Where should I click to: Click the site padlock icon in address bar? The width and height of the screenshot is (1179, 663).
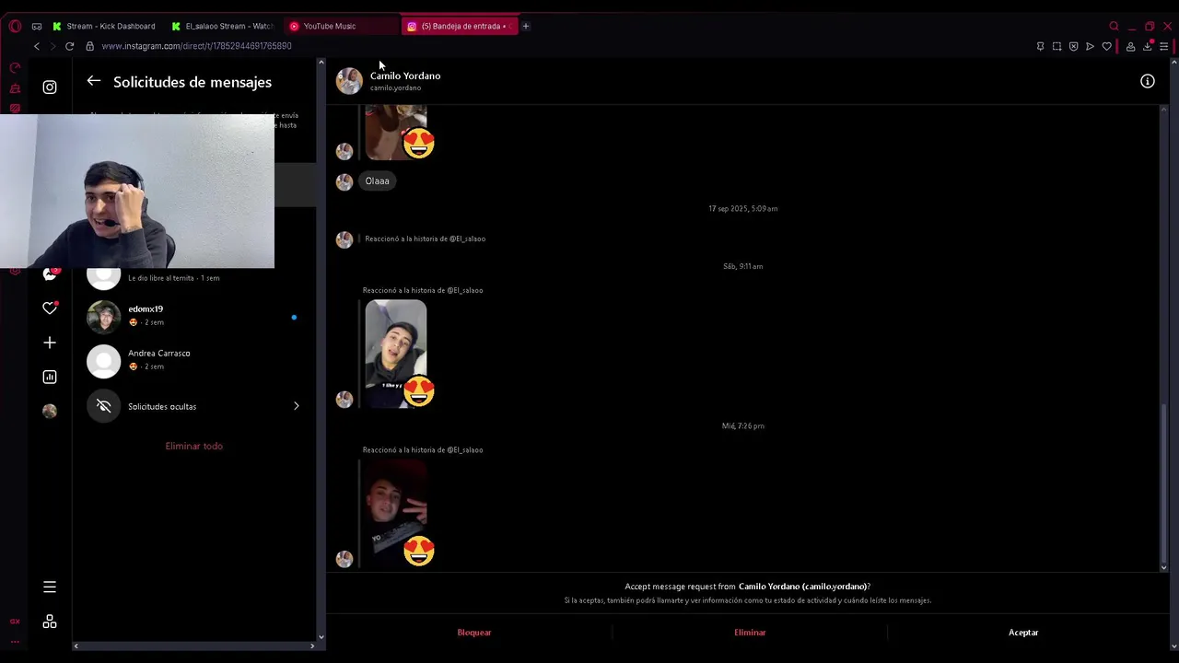(89, 46)
